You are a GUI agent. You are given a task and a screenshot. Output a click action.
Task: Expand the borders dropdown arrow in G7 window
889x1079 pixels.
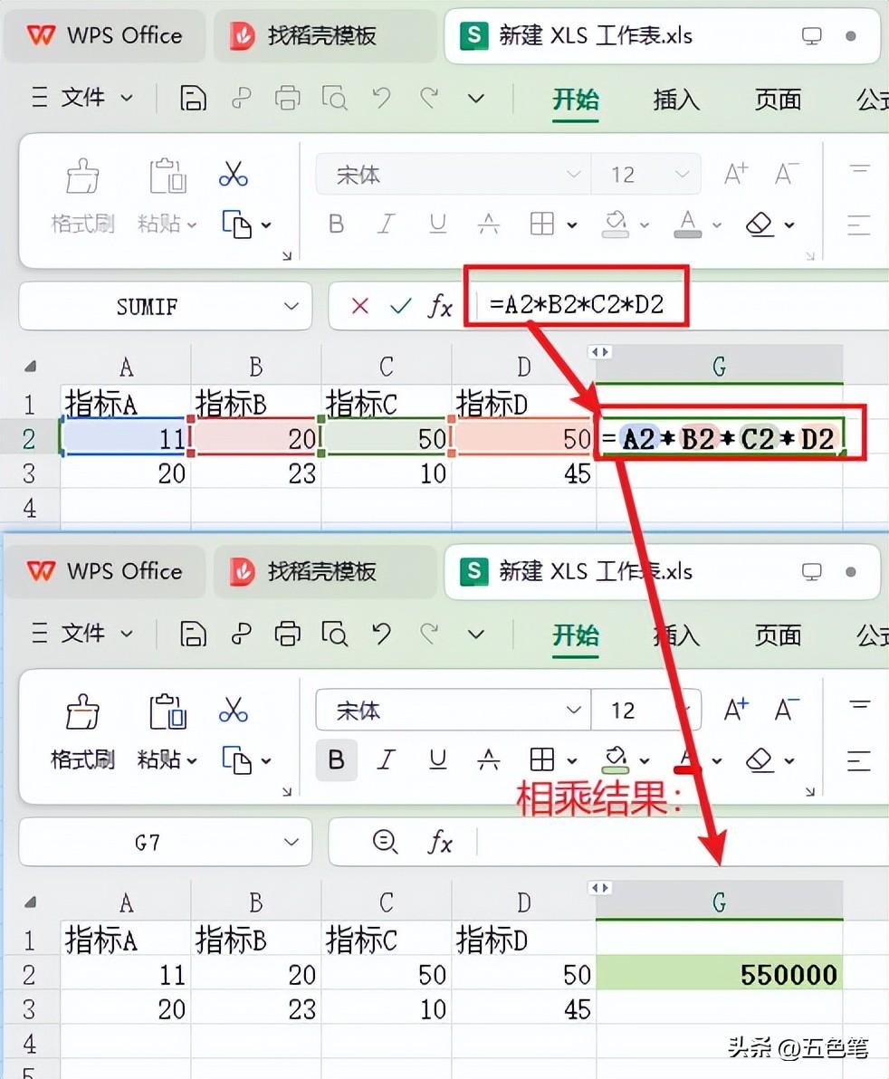pos(572,761)
